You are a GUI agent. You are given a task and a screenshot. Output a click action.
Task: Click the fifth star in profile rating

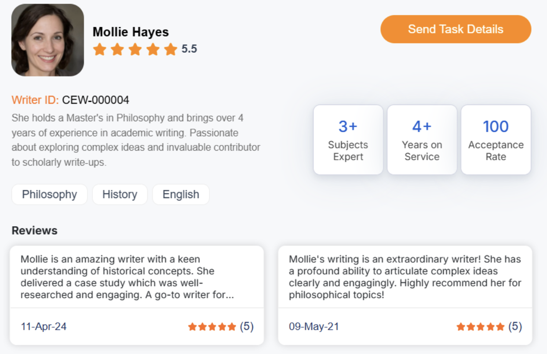[x=170, y=49]
